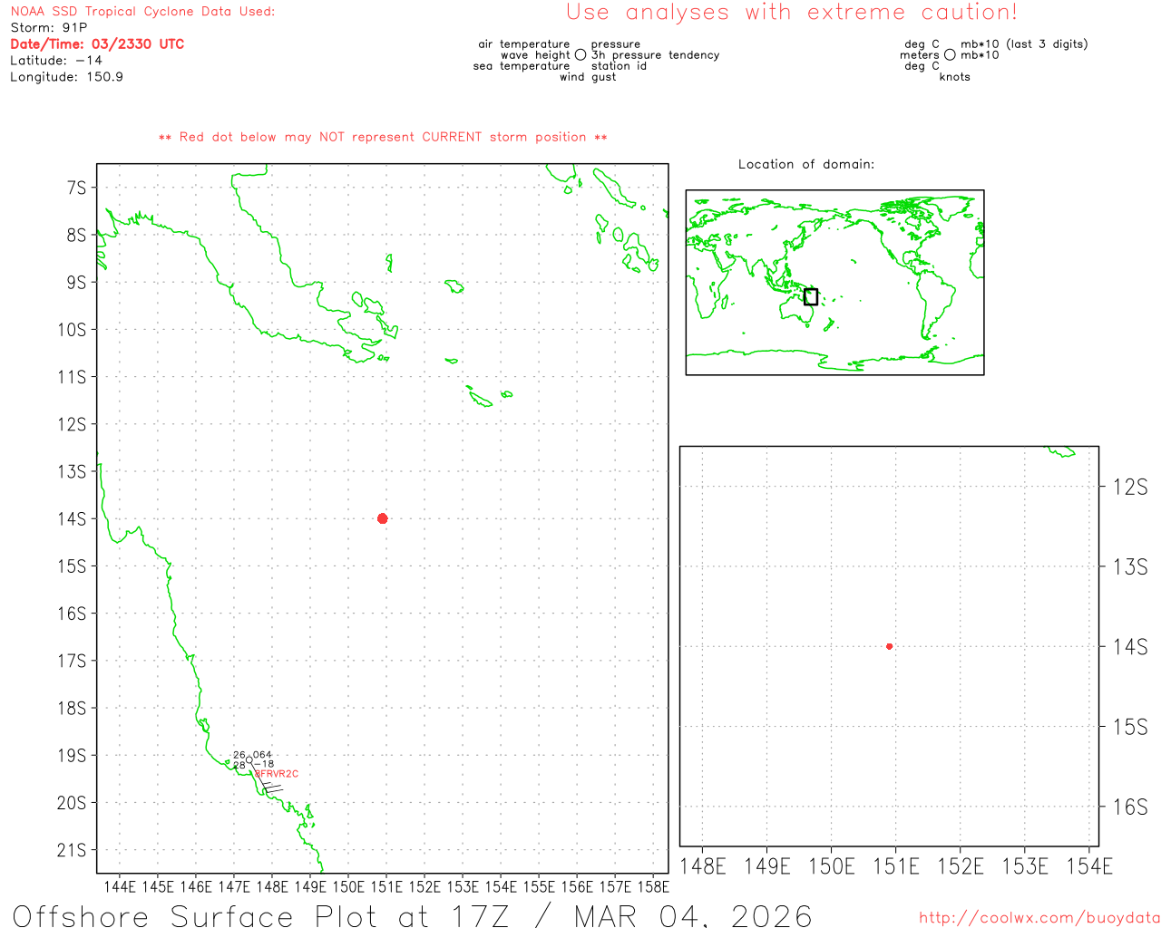This screenshot has width=1161, height=928.
Task: Click the "NOAA SSD Tropical Cyclone Data Used" header
Action: tap(142, 12)
